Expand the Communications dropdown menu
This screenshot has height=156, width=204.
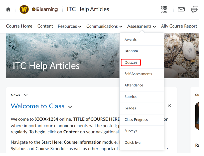[104, 26]
